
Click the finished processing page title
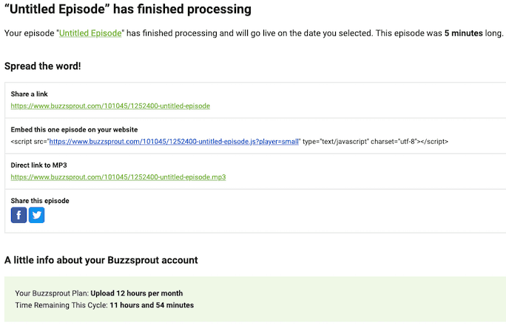tap(128, 9)
